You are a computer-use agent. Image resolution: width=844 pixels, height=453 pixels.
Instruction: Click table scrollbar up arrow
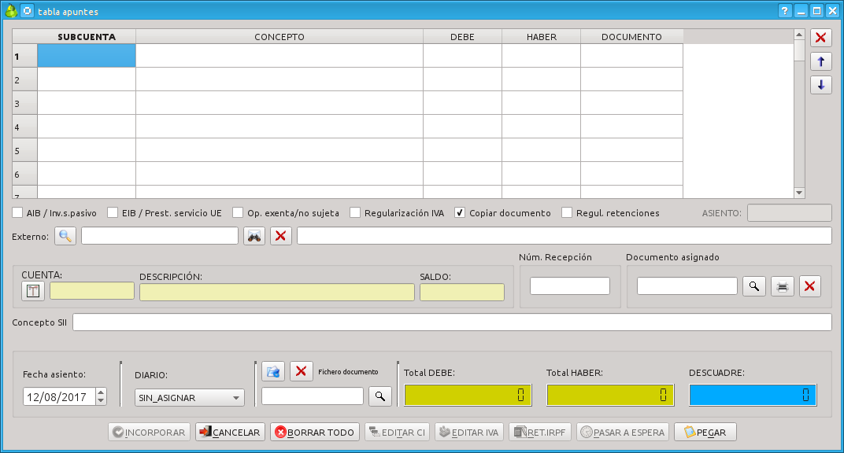pyautogui.click(x=799, y=35)
